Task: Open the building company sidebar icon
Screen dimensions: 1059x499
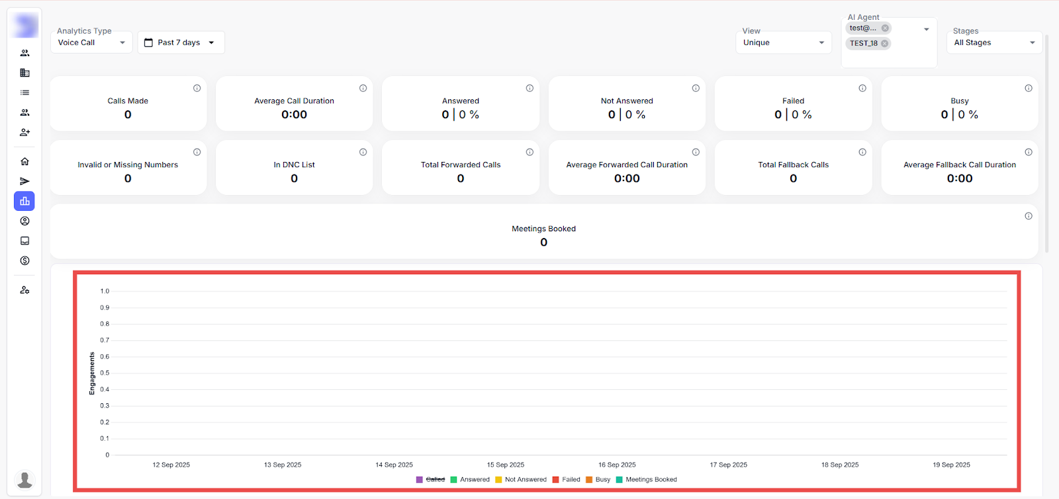Action: [24, 73]
